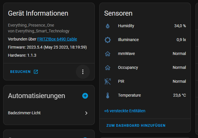Click the PIR motion sensor icon
198x138 pixels.
pos(108,81)
